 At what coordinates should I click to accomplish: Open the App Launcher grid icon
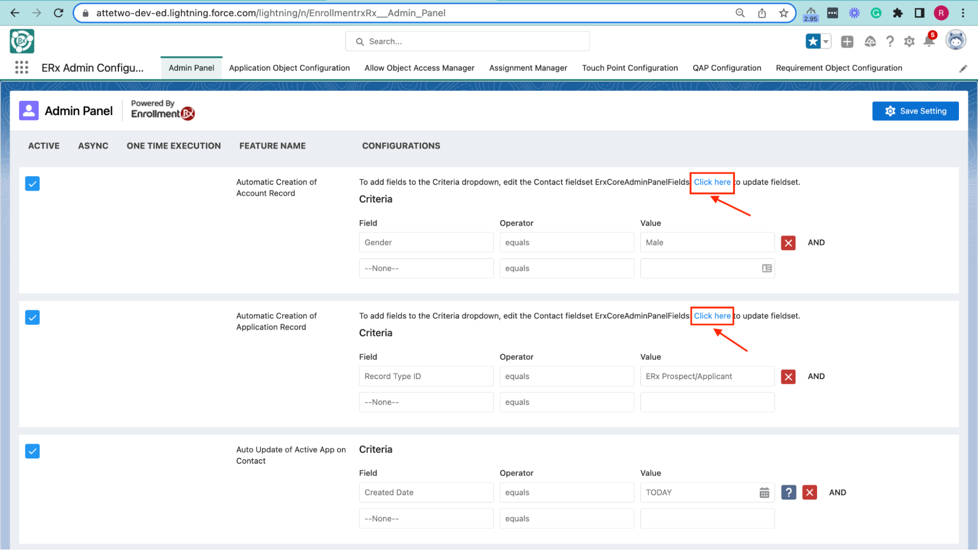pyautogui.click(x=22, y=68)
